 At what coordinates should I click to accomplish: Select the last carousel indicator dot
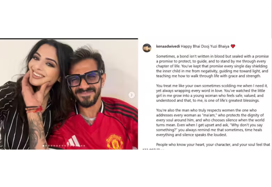(x=84, y=146)
